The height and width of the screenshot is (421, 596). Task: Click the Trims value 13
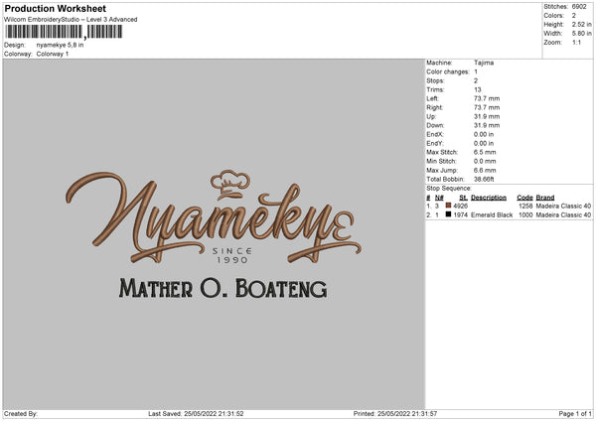[478, 89]
